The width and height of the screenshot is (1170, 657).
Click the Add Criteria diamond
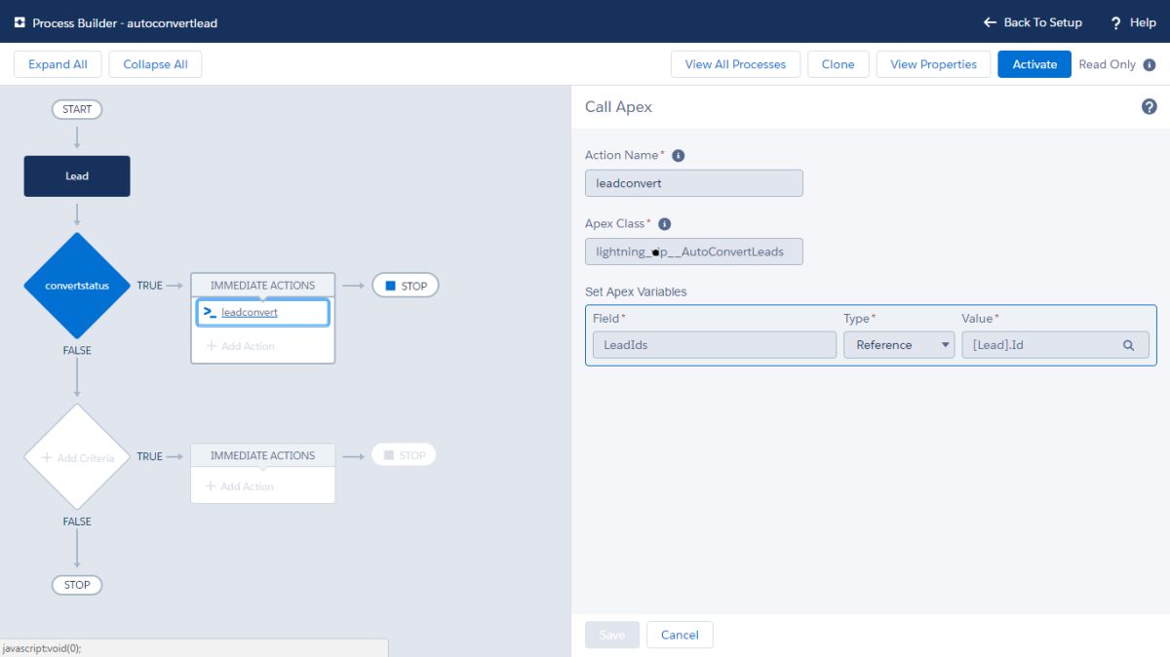(x=77, y=457)
